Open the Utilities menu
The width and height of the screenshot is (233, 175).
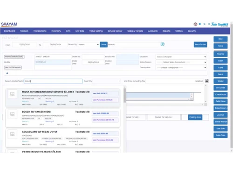[x=179, y=31]
